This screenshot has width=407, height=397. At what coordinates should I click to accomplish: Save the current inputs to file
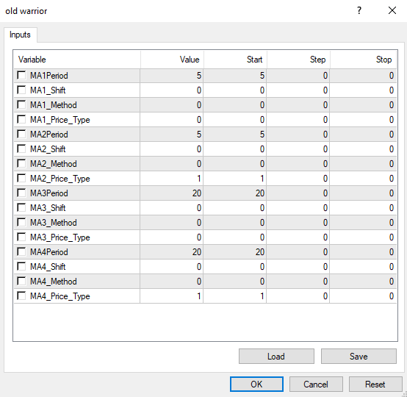pos(359,357)
